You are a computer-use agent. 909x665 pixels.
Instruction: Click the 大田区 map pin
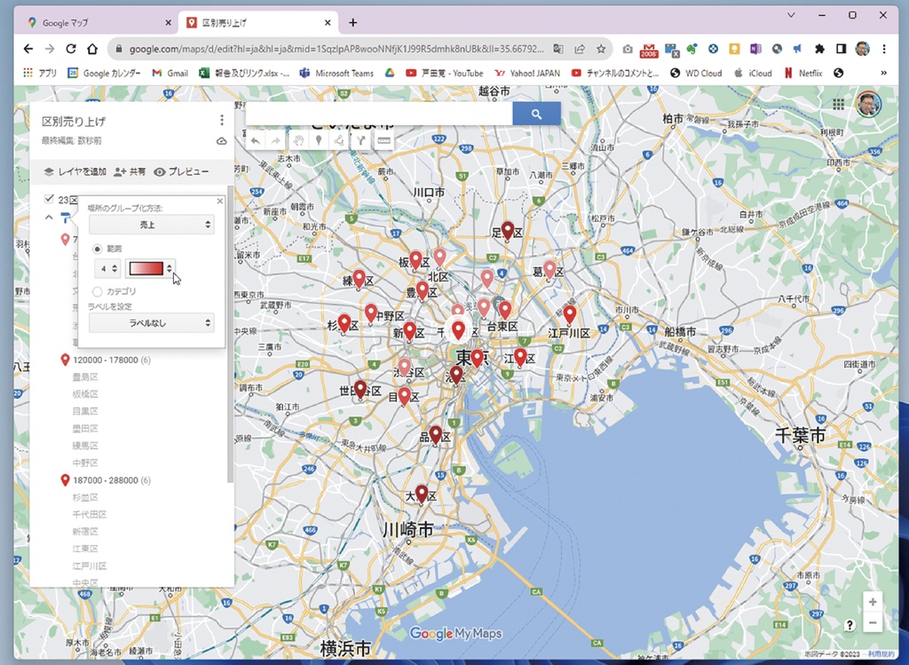[422, 494]
